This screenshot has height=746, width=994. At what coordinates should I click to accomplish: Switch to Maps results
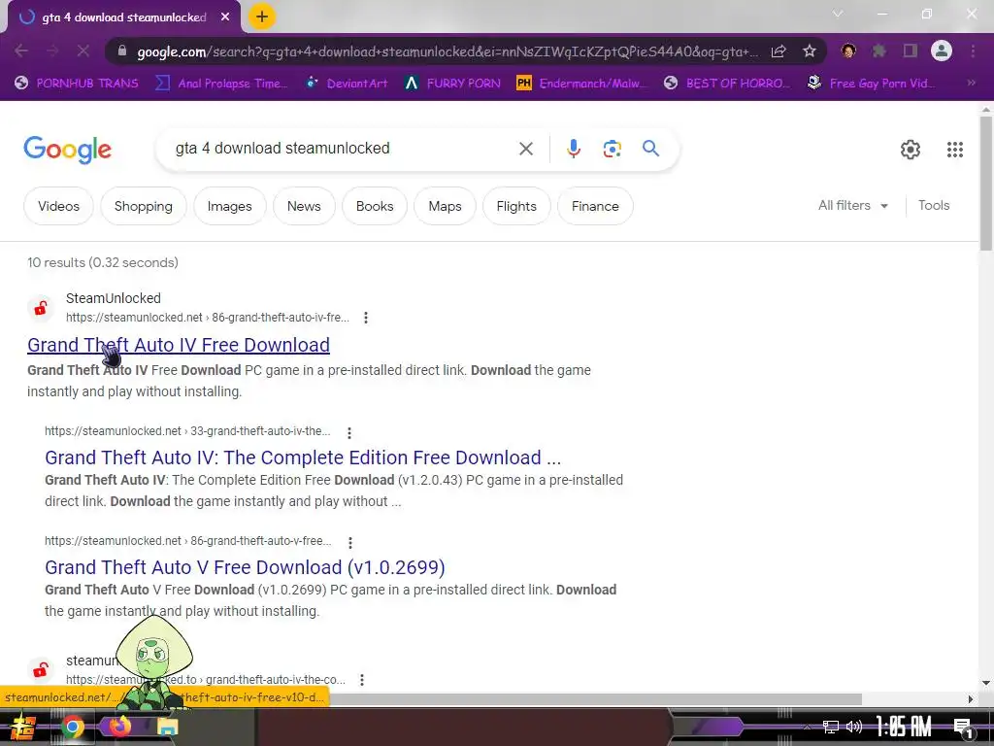(x=445, y=206)
